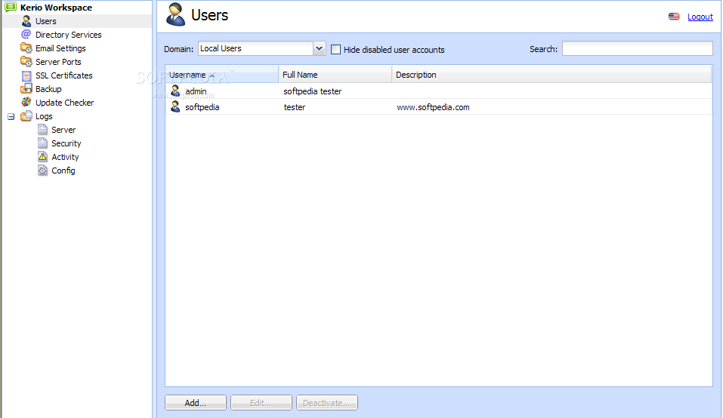This screenshot has height=418, width=723.
Task: Open the Server log
Action: point(63,130)
